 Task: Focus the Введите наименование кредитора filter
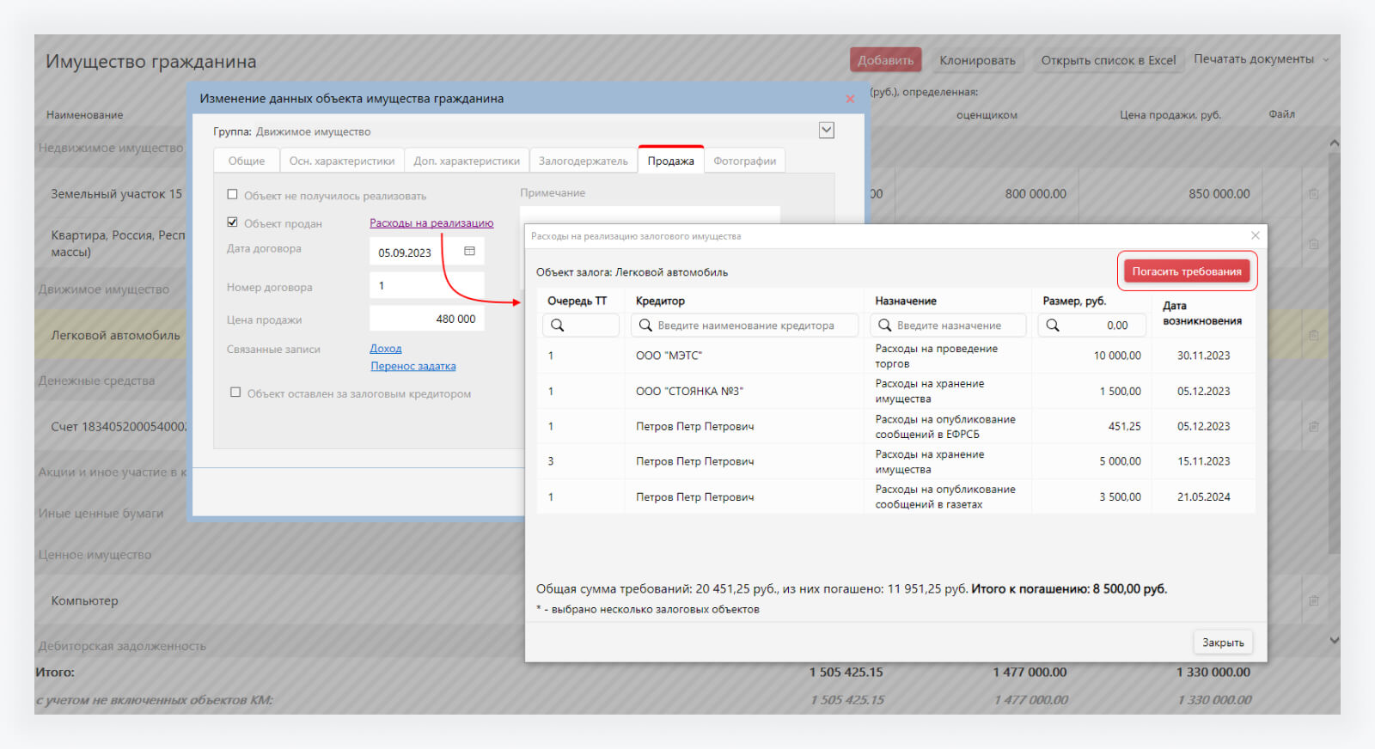[744, 326]
